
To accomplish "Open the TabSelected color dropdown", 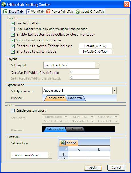I will click(55, 117).
